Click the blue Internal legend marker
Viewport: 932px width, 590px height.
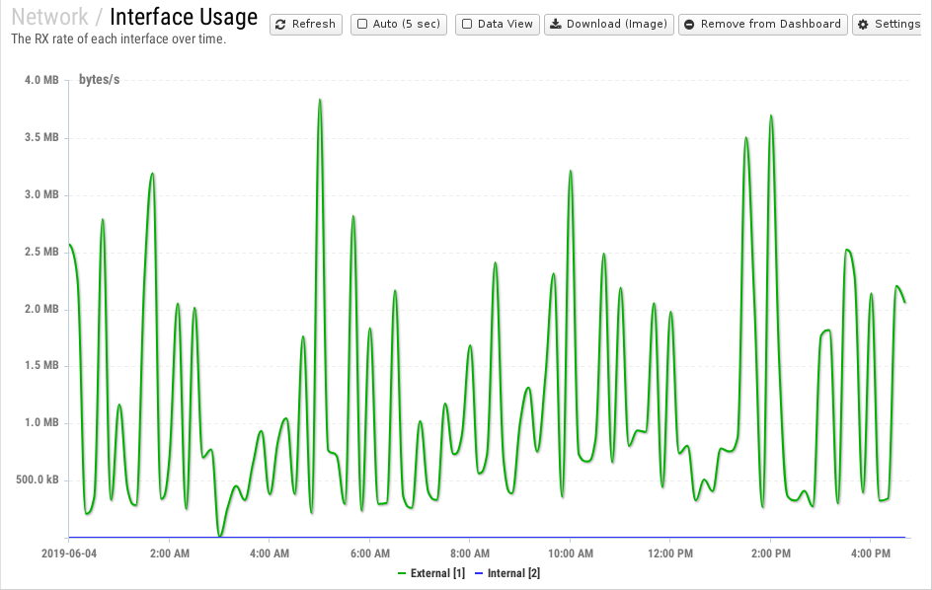pyautogui.click(x=479, y=573)
